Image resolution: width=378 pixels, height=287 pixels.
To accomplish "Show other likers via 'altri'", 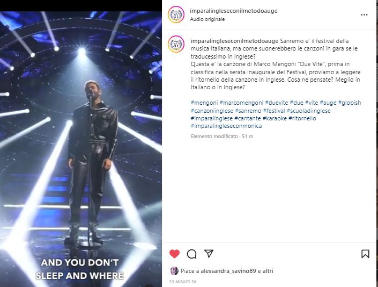I will 268,271.
